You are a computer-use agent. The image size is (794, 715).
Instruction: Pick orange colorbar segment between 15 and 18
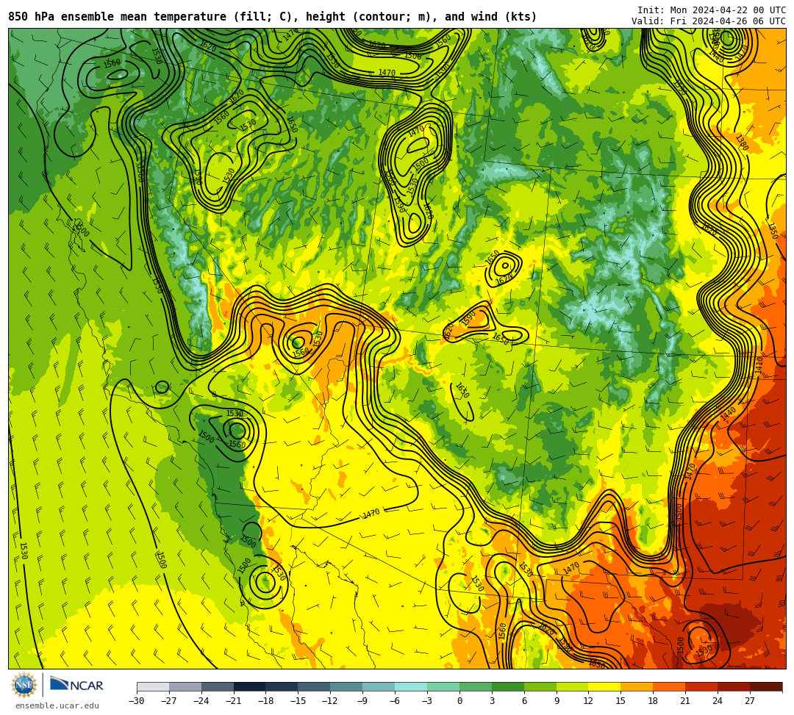(x=637, y=686)
